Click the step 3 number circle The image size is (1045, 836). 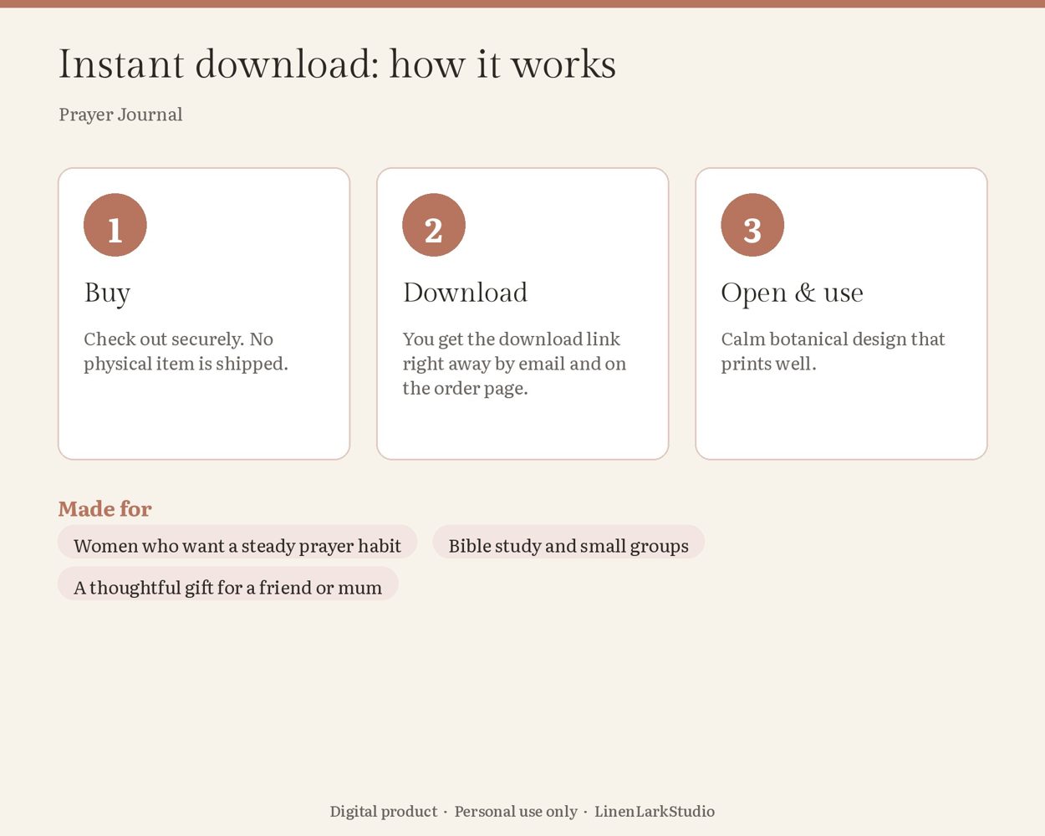click(752, 225)
